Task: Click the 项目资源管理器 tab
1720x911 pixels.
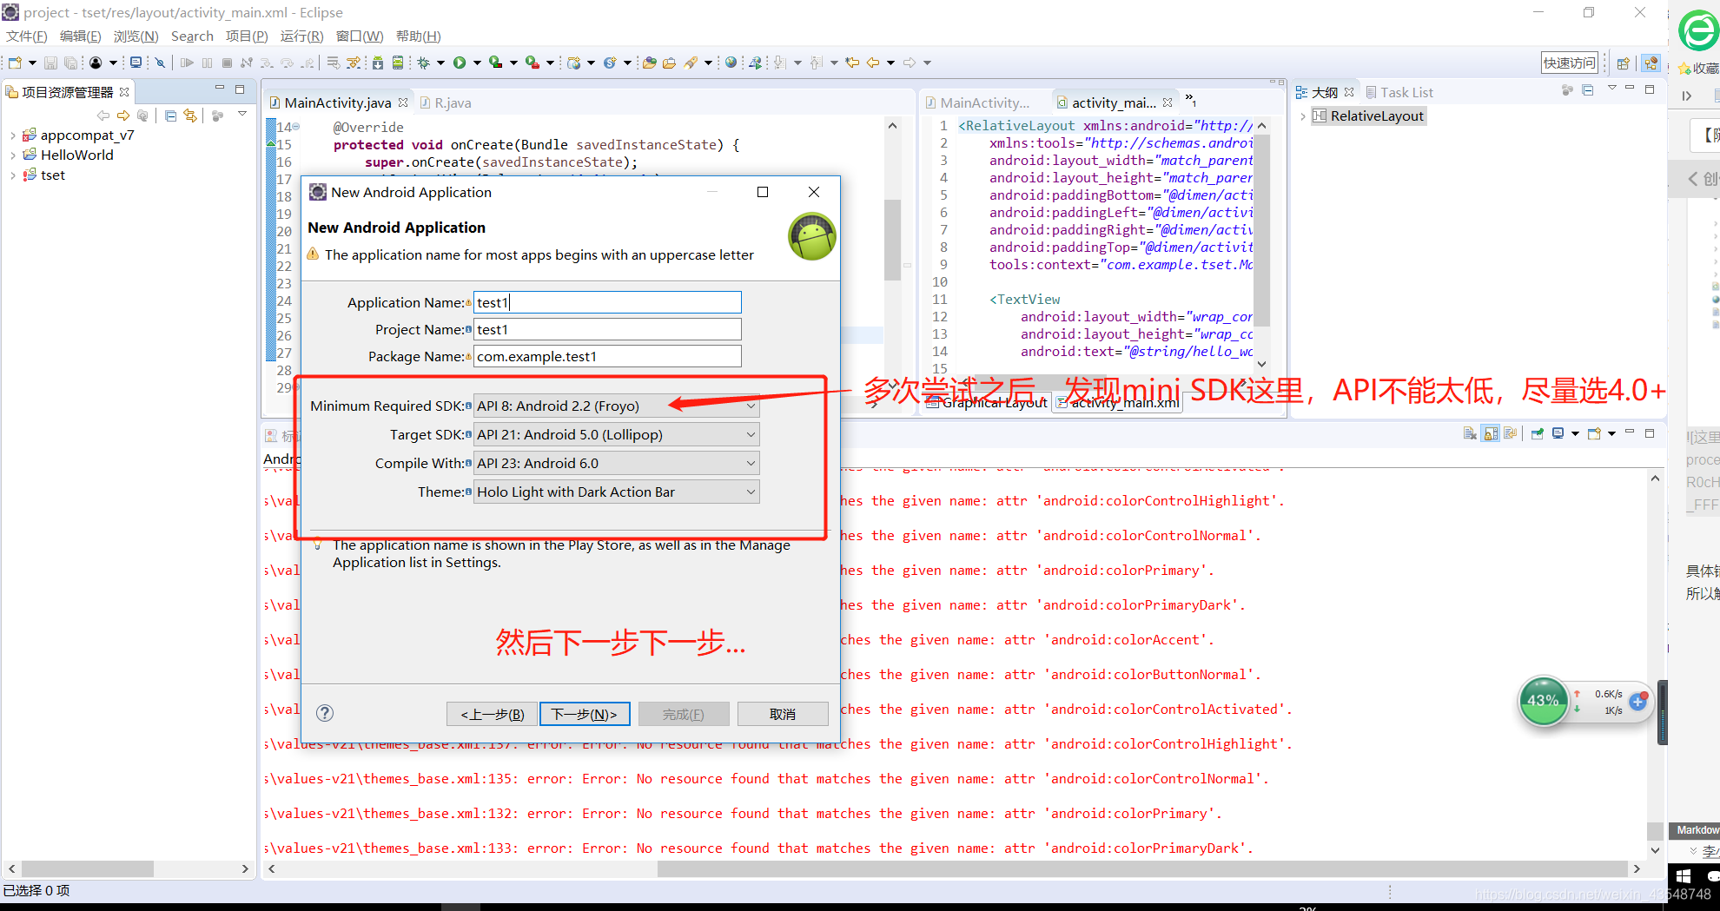Action: coord(67,92)
